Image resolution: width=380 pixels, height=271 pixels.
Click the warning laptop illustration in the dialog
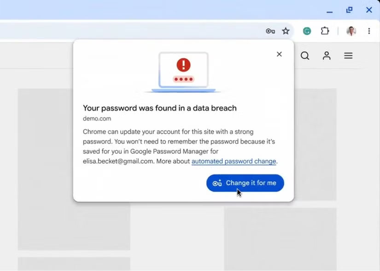(183, 69)
